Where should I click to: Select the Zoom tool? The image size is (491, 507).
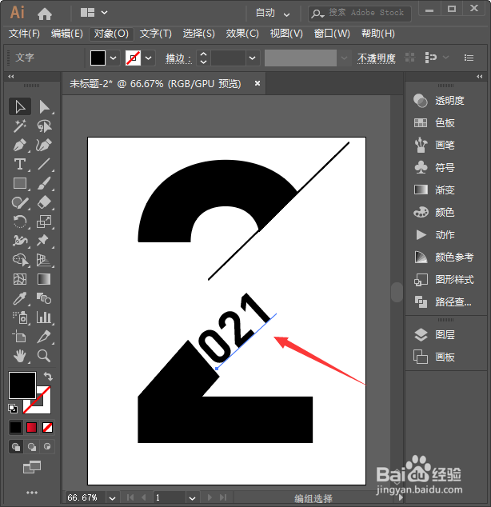(44, 356)
